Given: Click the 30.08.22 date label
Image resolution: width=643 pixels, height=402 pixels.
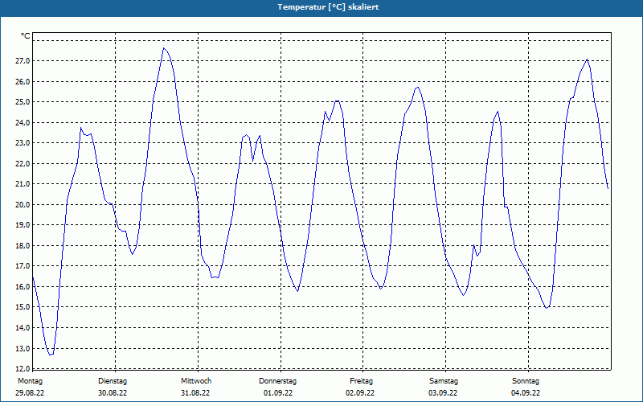Looking at the screenshot, I should pos(113,393).
